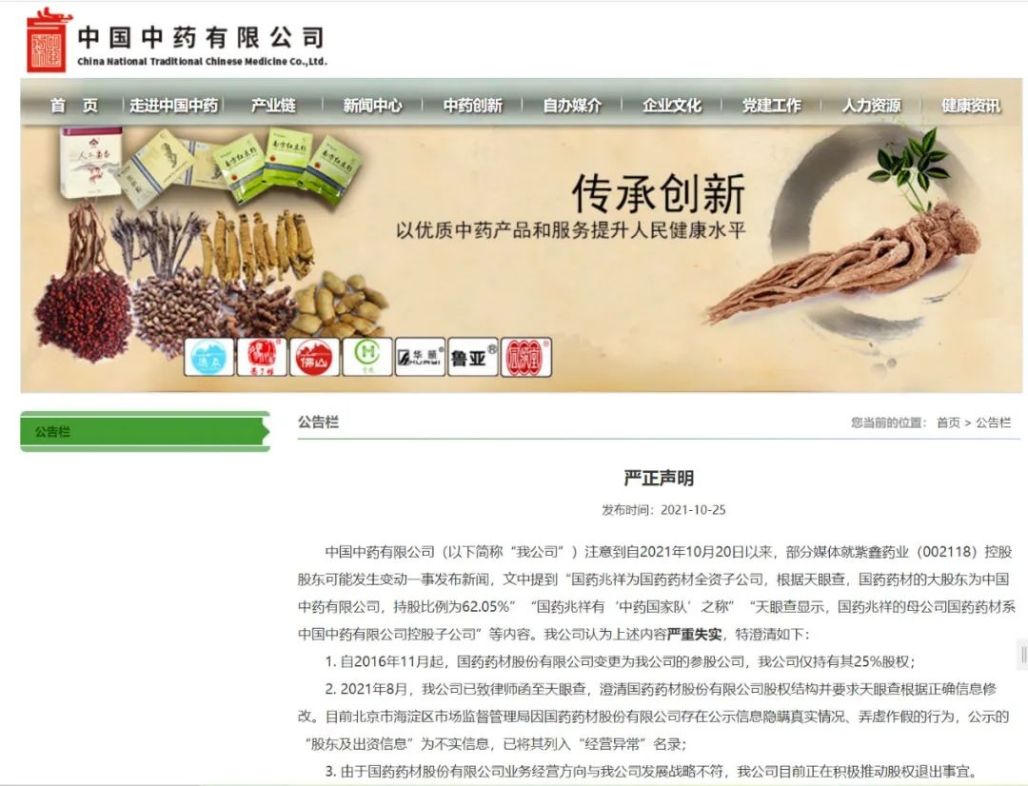Click the 鲁亚 brand logo

(473, 357)
